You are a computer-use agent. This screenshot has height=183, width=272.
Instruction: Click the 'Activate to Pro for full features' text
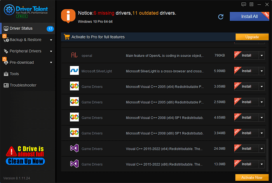pos(98,37)
